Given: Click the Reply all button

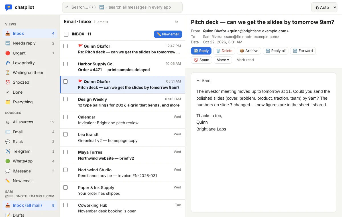Looking at the screenshot, I should tap(275, 51).
